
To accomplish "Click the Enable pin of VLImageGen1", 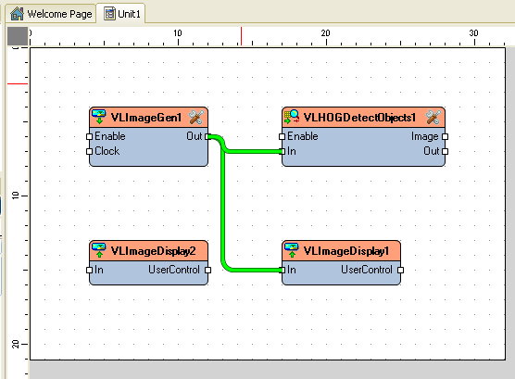I will [x=89, y=136].
